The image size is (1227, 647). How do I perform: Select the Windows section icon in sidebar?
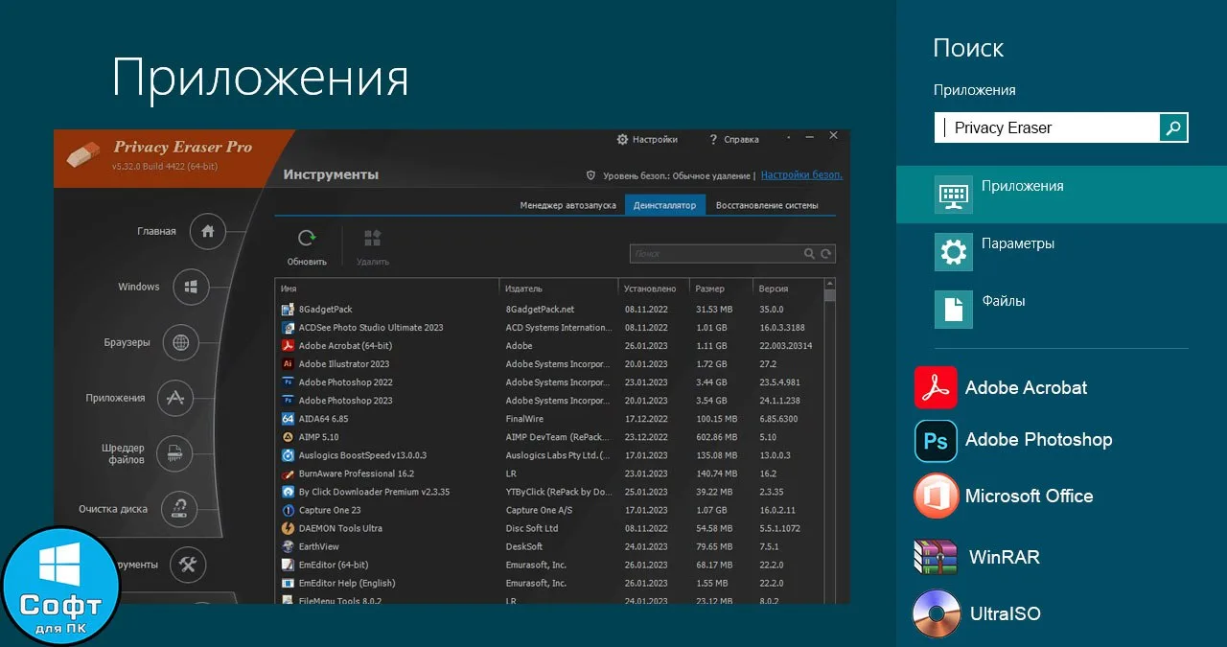click(191, 287)
